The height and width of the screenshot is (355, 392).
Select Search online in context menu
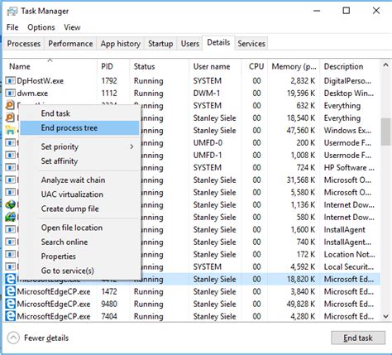pos(80,242)
